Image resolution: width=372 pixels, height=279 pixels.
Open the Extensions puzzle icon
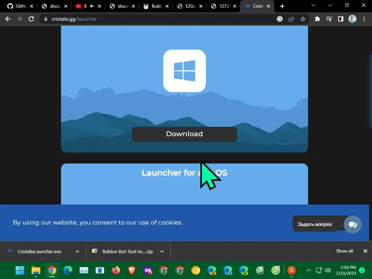[317, 19]
